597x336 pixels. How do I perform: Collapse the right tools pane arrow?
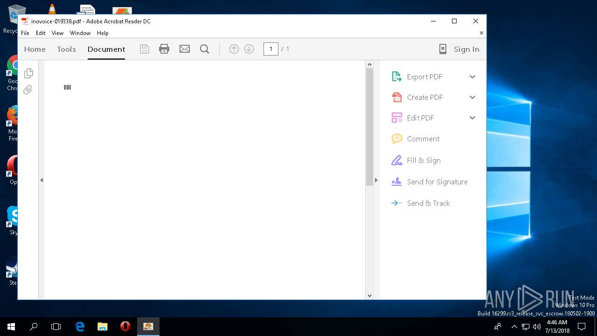(376, 180)
